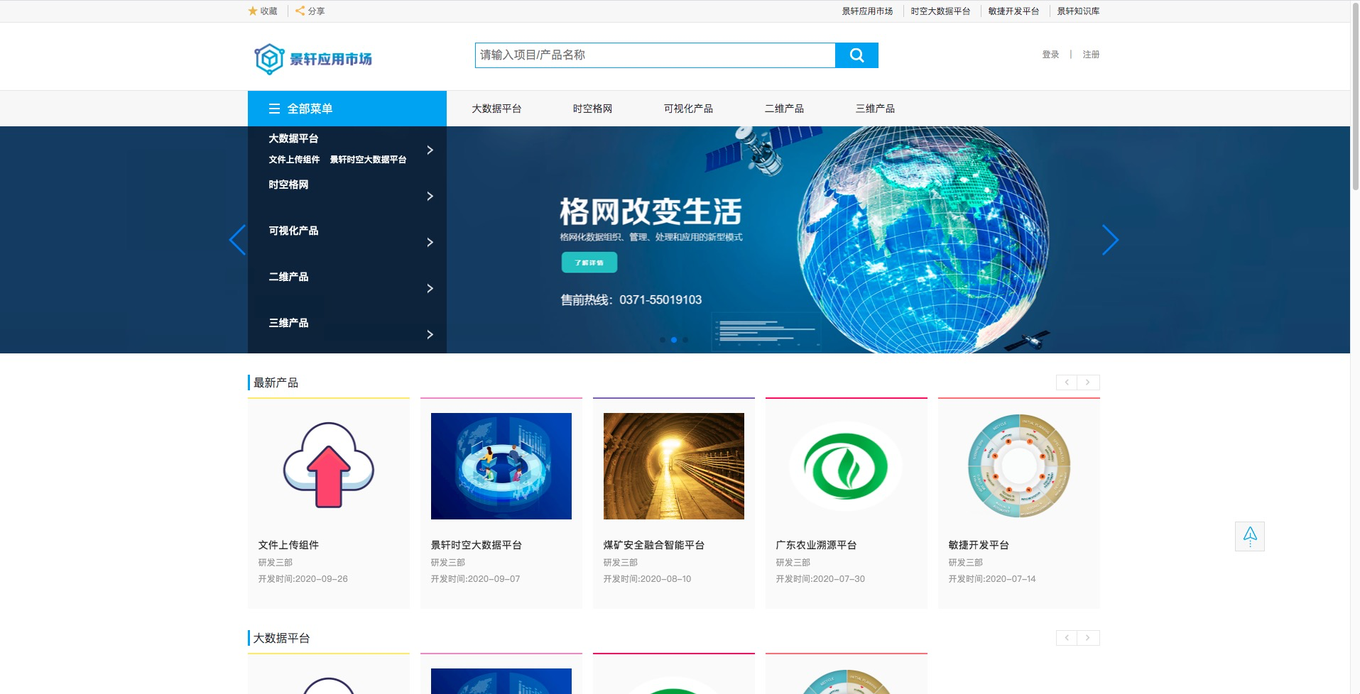Click next arrow in 最新产品 section

click(x=1088, y=382)
